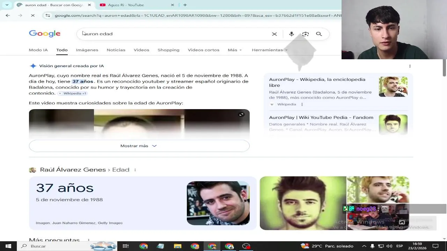The image size is (447, 251).
Task: Switch to the 'auron edad' Google tab
Action: coord(54,5)
